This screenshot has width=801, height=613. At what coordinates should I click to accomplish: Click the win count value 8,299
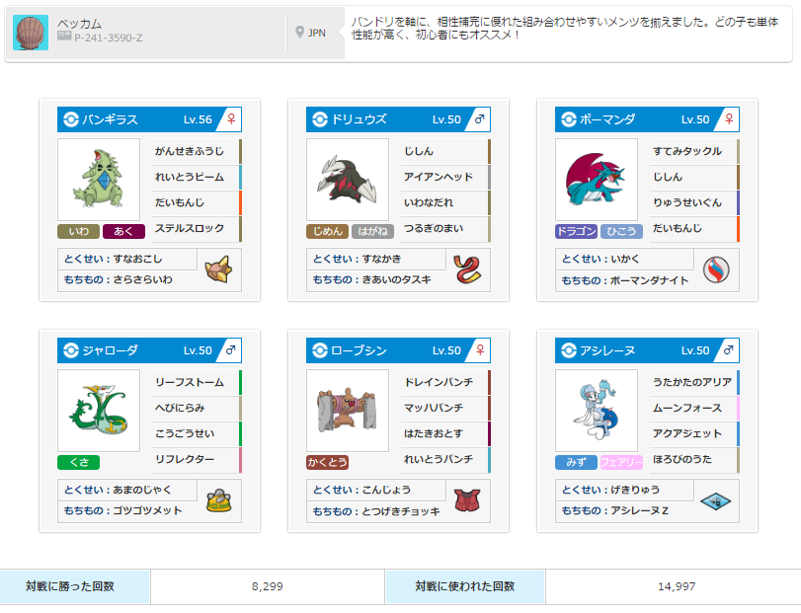pyautogui.click(x=268, y=586)
